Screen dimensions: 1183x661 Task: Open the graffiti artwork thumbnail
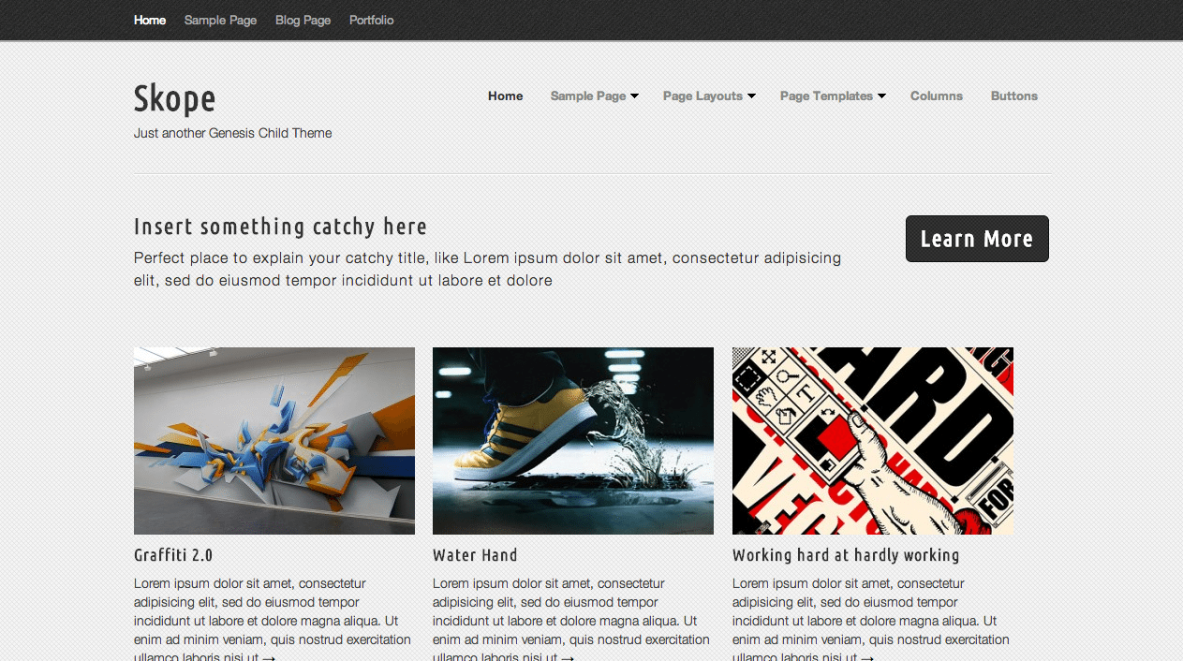tap(274, 441)
